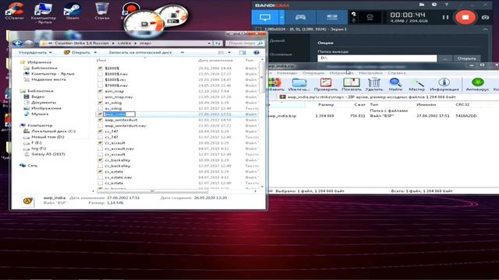Click WinRAR Добавить (Add) toolbar icon
Viewport: 499px width, 280px height.
275,85
